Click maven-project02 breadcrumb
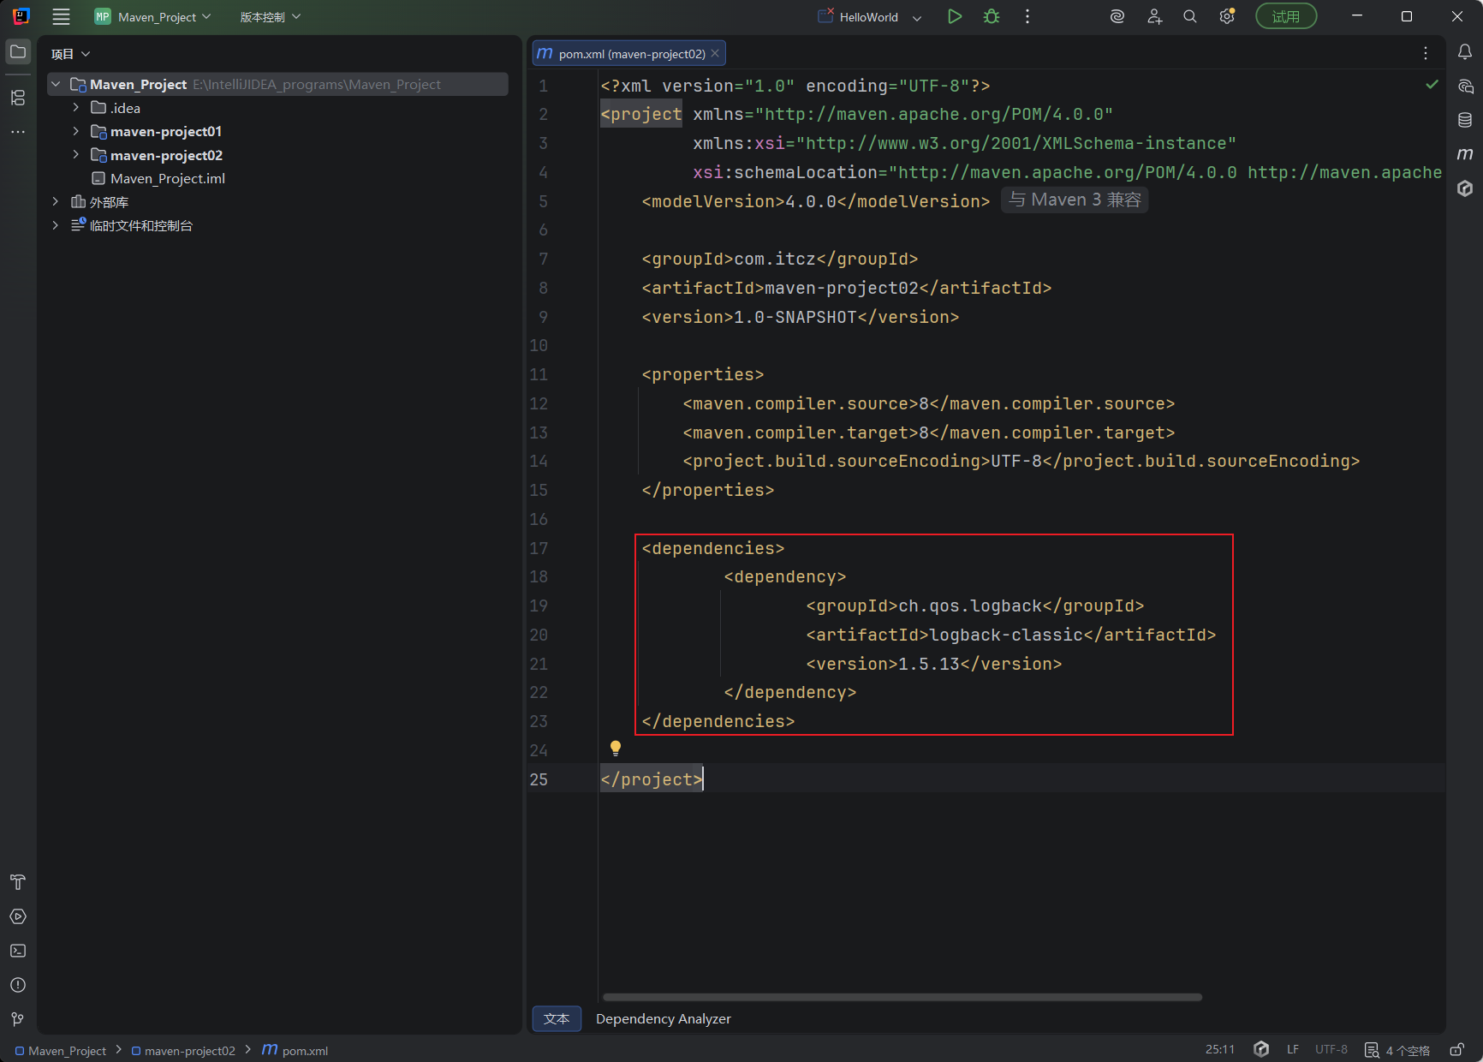The image size is (1483, 1062). coord(183,1051)
